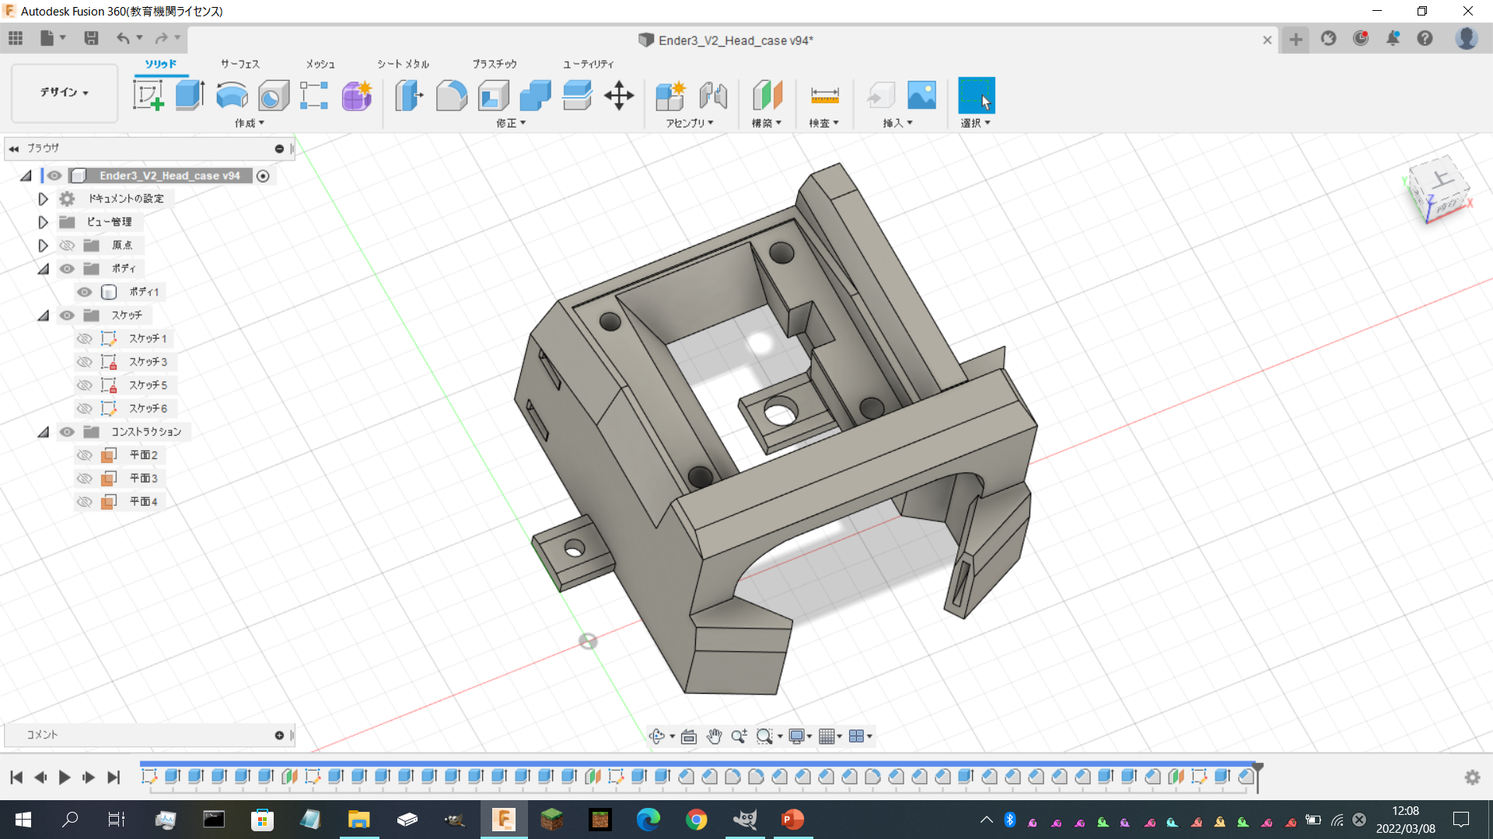Screen dimensions: 1493x839
Task: Open Chrome from the Windows taskbar
Action: pyautogui.click(x=697, y=820)
